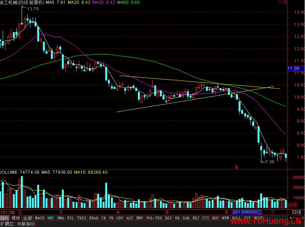Select the RSI indicator
This screenshot has height=227, width=305.
168,218
